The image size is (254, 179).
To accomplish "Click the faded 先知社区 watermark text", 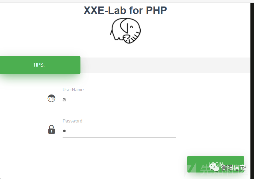I will [224, 170].
